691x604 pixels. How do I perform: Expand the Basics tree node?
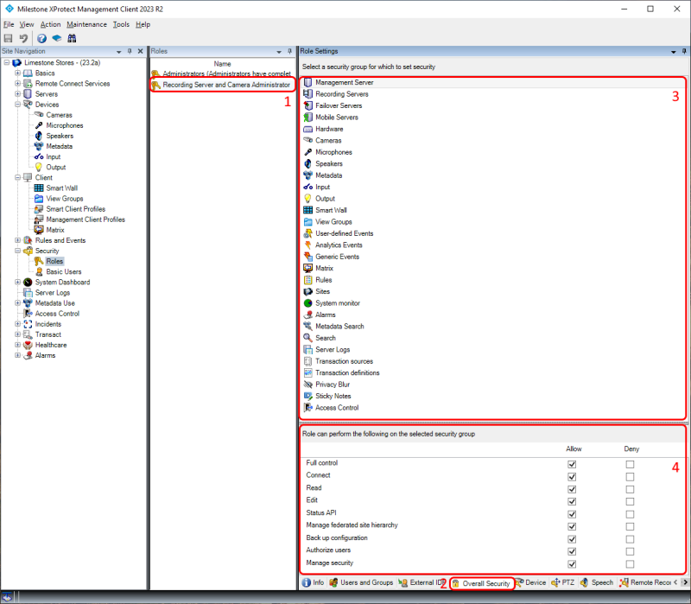click(x=17, y=73)
